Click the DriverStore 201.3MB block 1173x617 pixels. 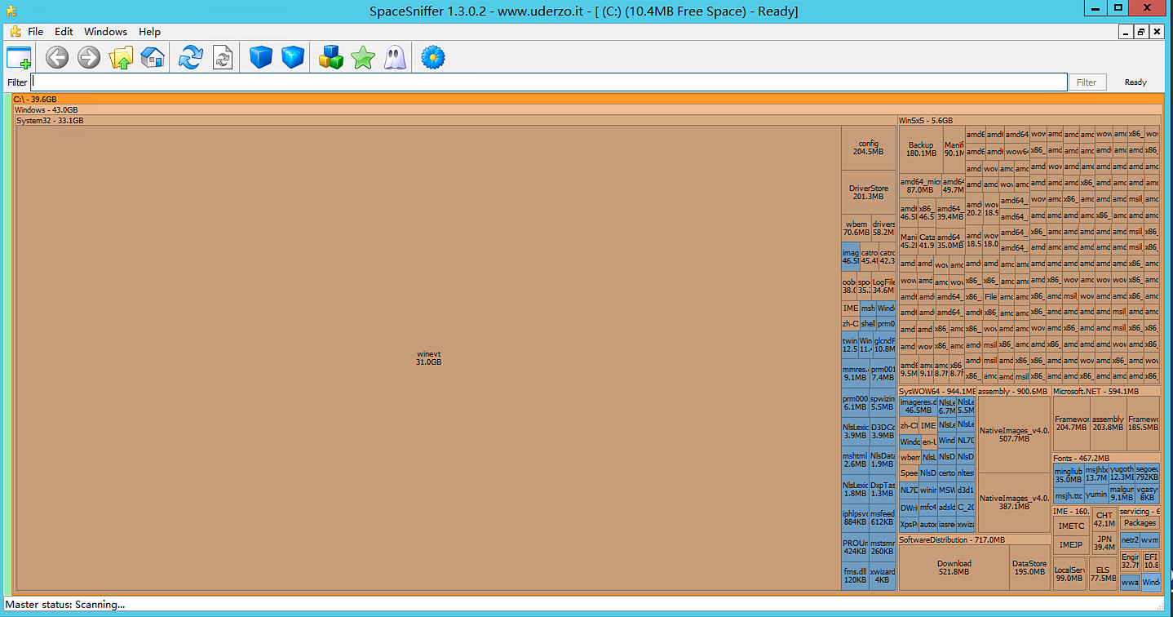[x=868, y=193]
